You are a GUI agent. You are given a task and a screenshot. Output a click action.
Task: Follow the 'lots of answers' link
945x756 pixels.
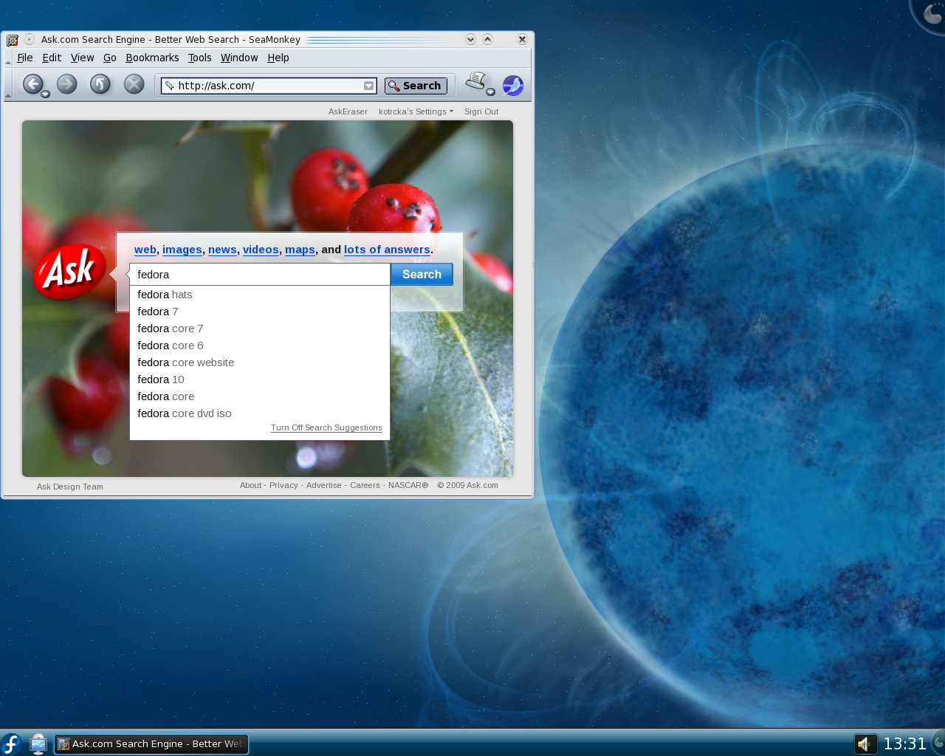[387, 250]
